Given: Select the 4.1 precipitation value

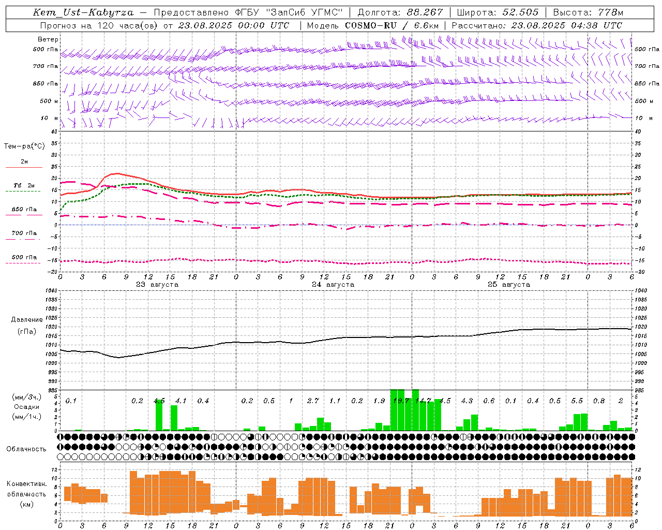Looking at the screenshot, I should (x=181, y=401).
